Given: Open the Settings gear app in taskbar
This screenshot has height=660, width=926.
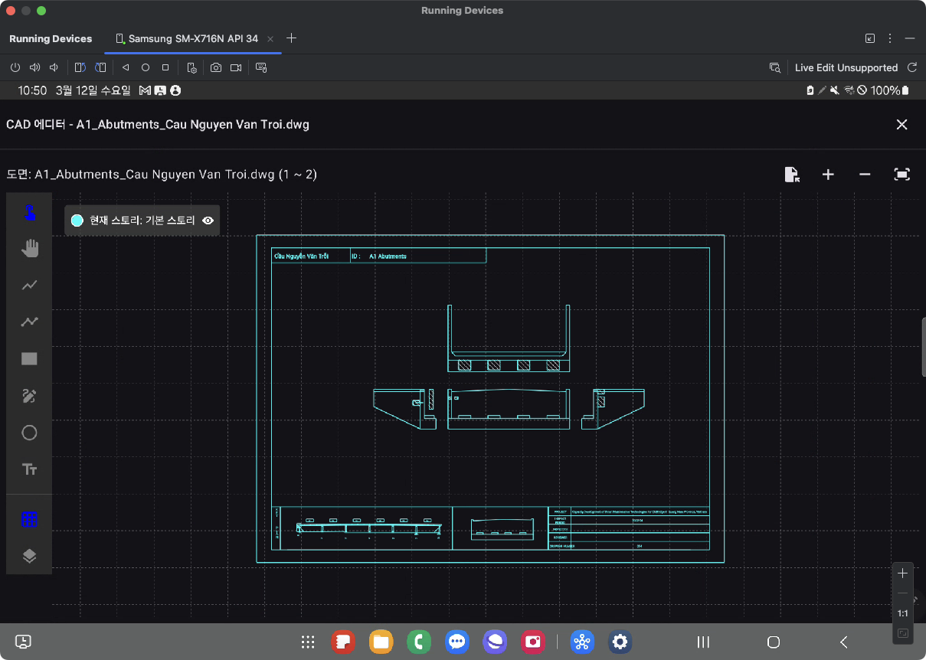Looking at the screenshot, I should point(620,642).
